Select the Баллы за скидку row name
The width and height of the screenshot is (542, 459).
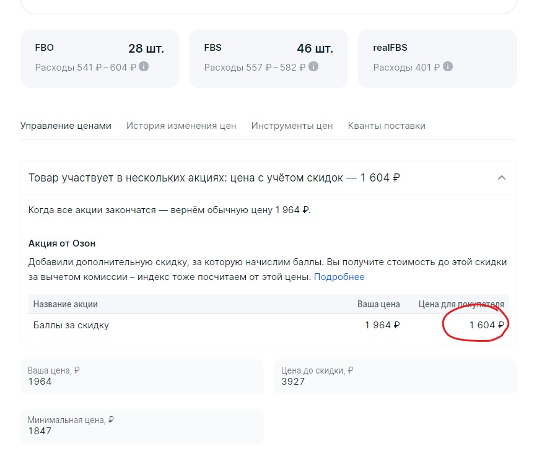[71, 325]
